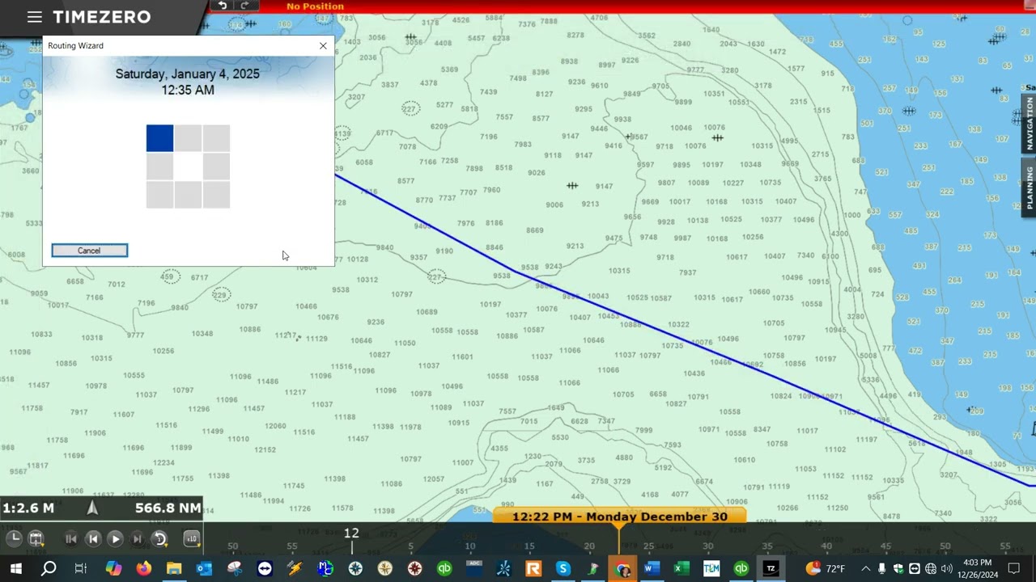Open Windows Task View
1036x582 pixels.
pos(80,569)
